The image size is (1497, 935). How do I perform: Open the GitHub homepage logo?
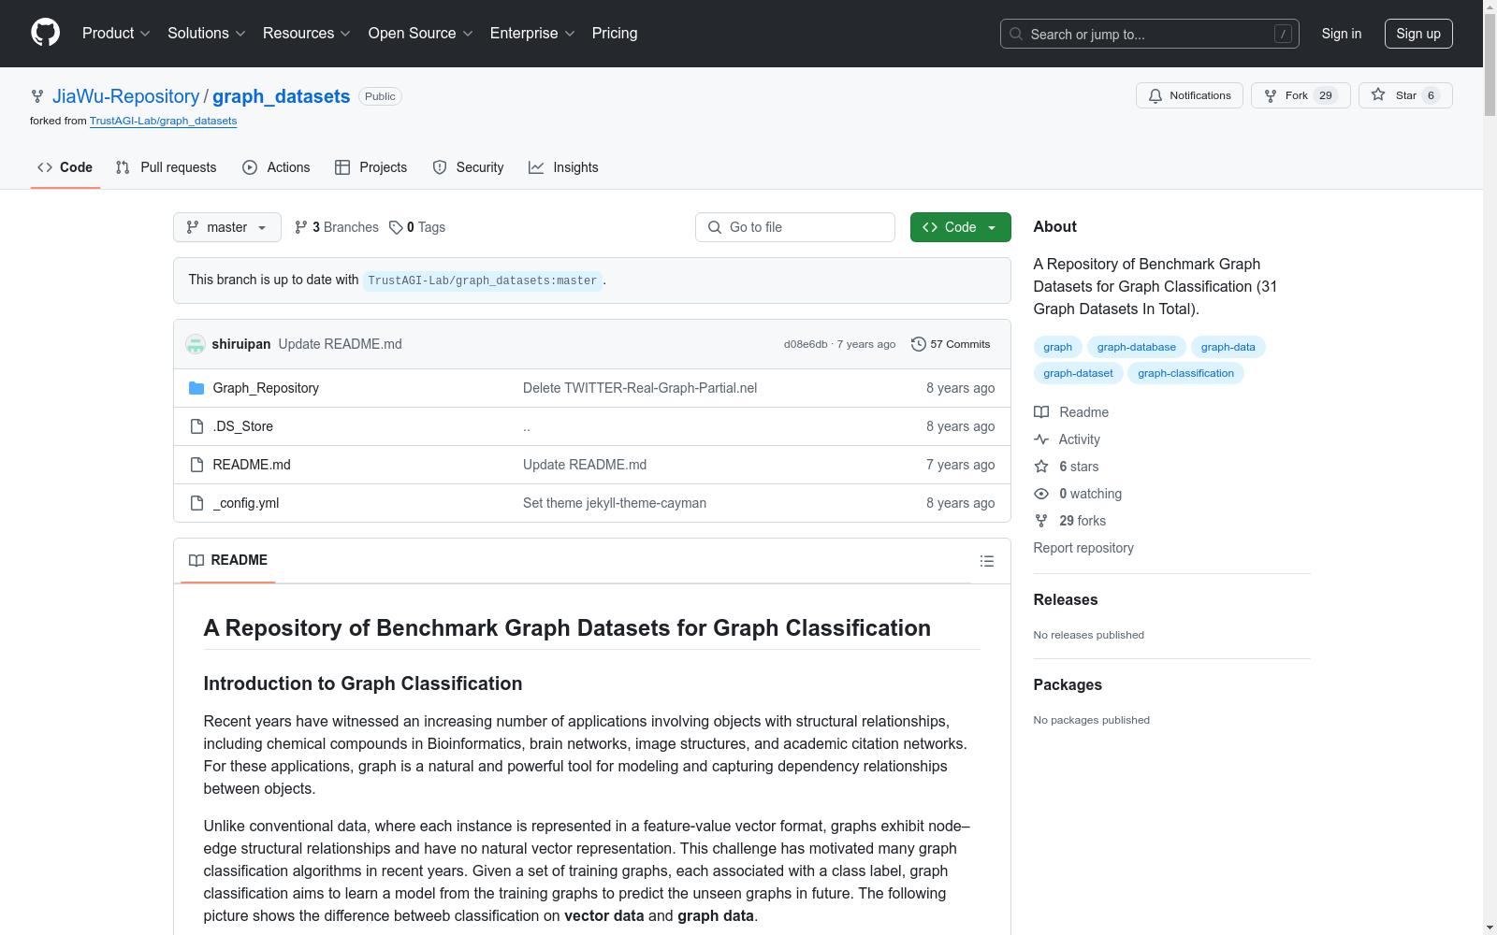(45, 33)
